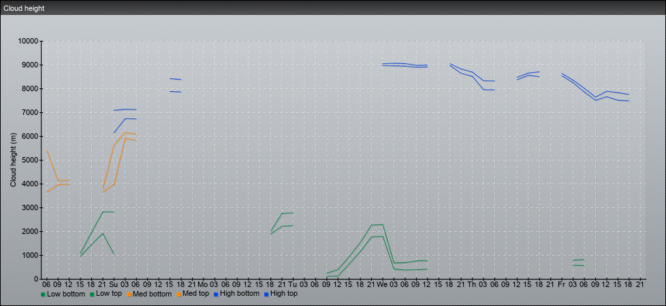This screenshot has width=666, height=306.
Task: Click the 5000 y-axis value
Action: (30, 160)
